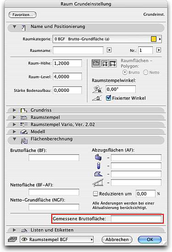Click the Raum-Höhe field

point(67,63)
